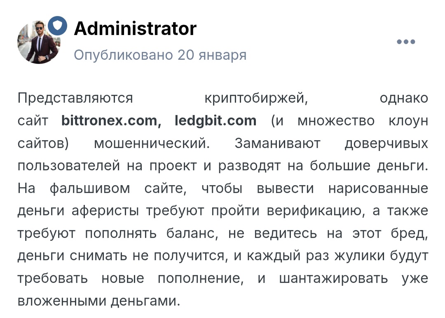The image size is (445, 318).
Task: Click the word "фальшивом" in the post
Action: click(x=90, y=188)
